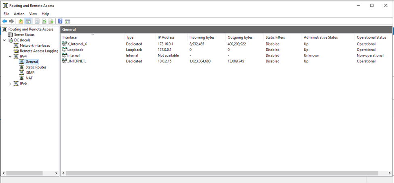The height and width of the screenshot is (183, 394).
Task: Click the X_Internal_X interface icon
Action: tap(65, 44)
